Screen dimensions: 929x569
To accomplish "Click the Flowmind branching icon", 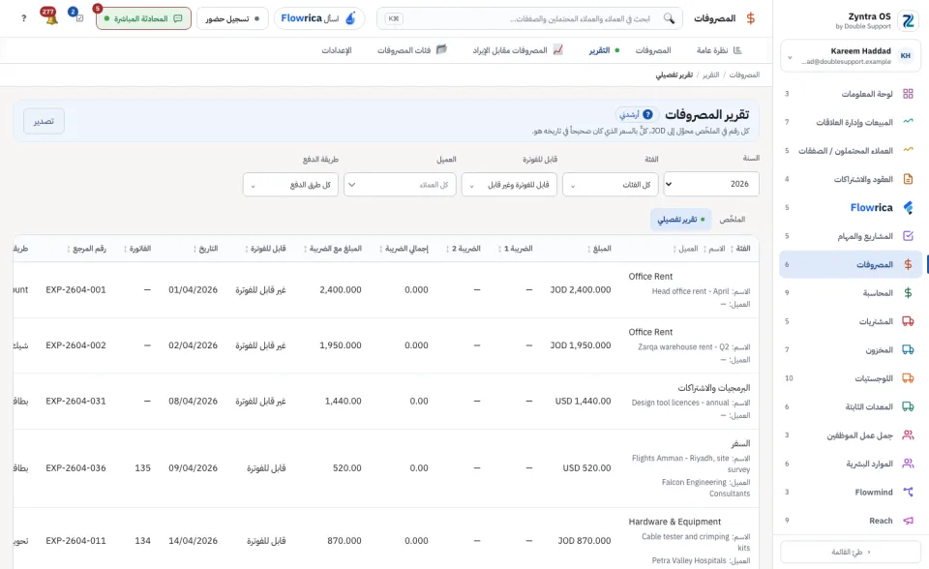I will pos(908,492).
